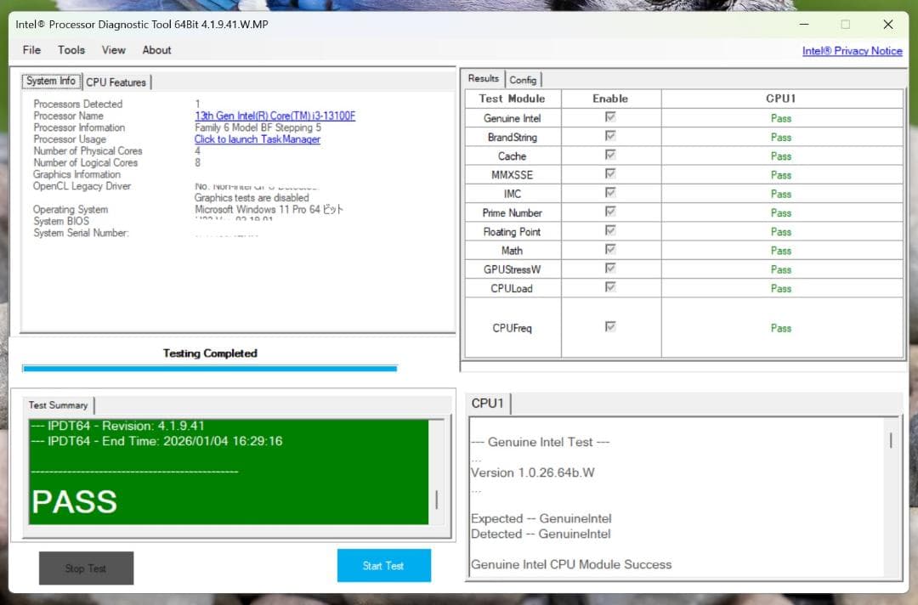Image resolution: width=918 pixels, height=605 pixels.
Task: Click to launch Task Manager link
Action: pos(257,139)
